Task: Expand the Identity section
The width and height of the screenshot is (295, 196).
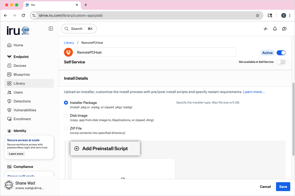Action: 20,131
